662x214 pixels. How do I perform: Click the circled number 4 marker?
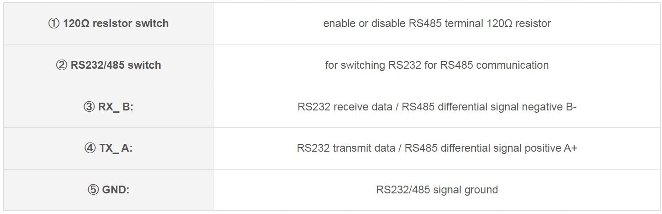(x=90, y=148)
